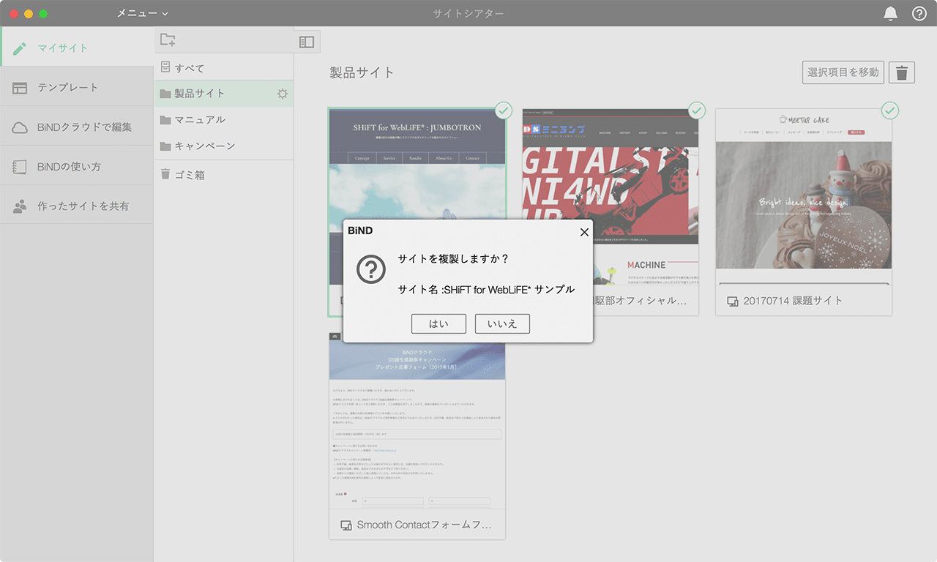Screen dimensions: 937x562
Task: Click the monitor icon beside 20170714 課題サイト
Action: [732, 301]
